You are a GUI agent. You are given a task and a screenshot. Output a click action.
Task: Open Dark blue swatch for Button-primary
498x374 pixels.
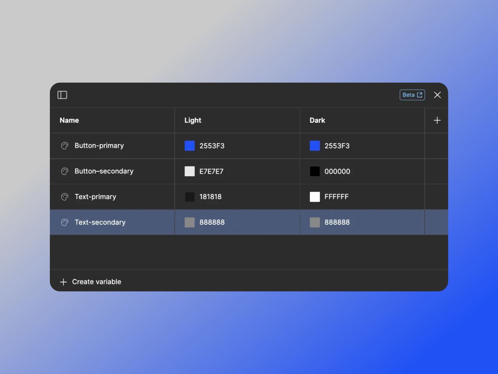[x=315, y=146]
